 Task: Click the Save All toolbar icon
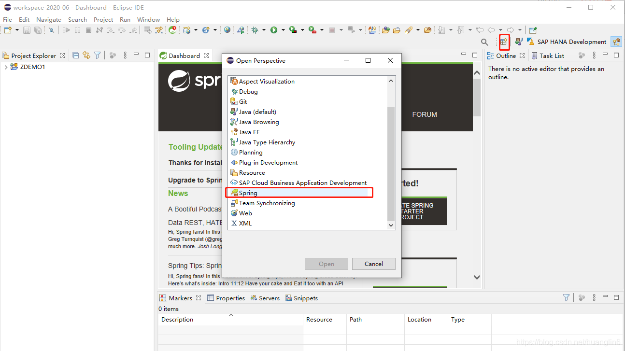pyautogui.click(x=38, y=30)
